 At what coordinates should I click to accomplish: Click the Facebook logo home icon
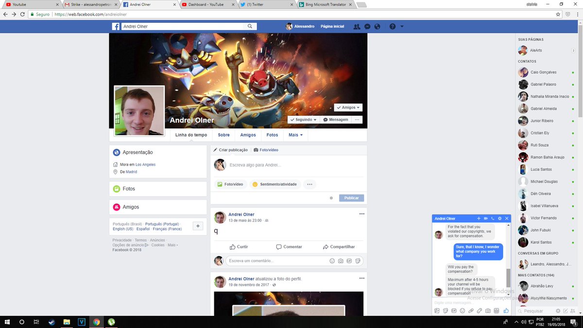(116, 26)
